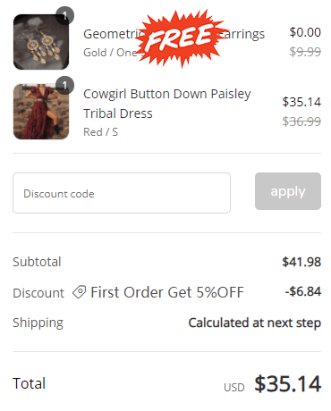
Task: Click the Calculated at next step text
Action: coord(255,323)
